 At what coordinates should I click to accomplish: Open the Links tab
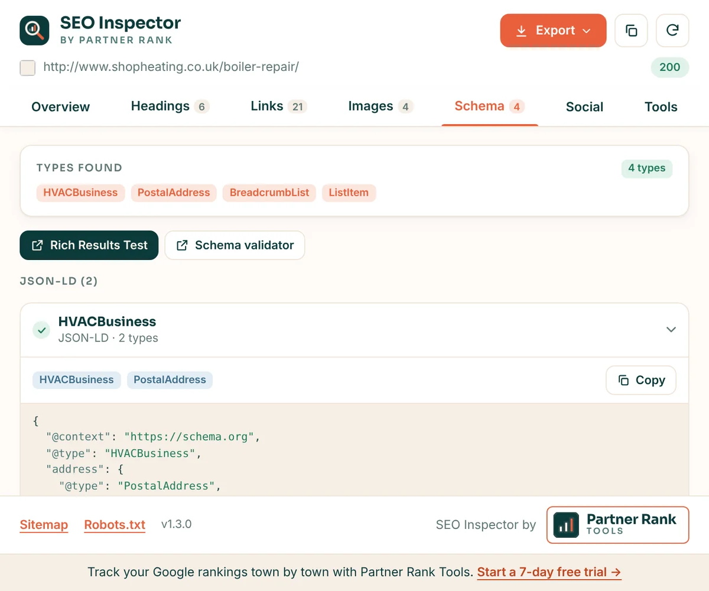click(279, 106)
